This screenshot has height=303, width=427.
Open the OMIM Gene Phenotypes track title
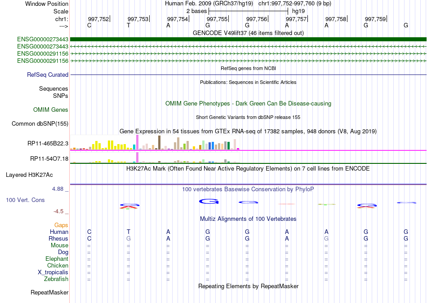pos(248,103)
